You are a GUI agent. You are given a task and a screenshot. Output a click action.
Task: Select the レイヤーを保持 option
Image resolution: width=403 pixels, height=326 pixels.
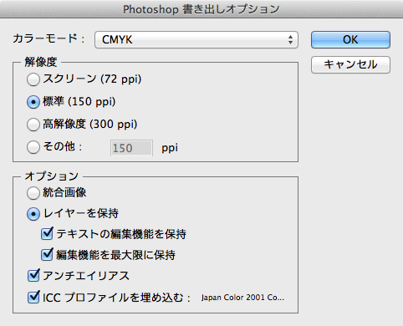pyautogui.click(x=33, y=214)
